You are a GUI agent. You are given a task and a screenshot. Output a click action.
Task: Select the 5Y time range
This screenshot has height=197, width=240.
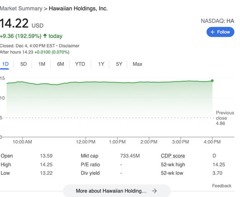(x=119, y=64)
